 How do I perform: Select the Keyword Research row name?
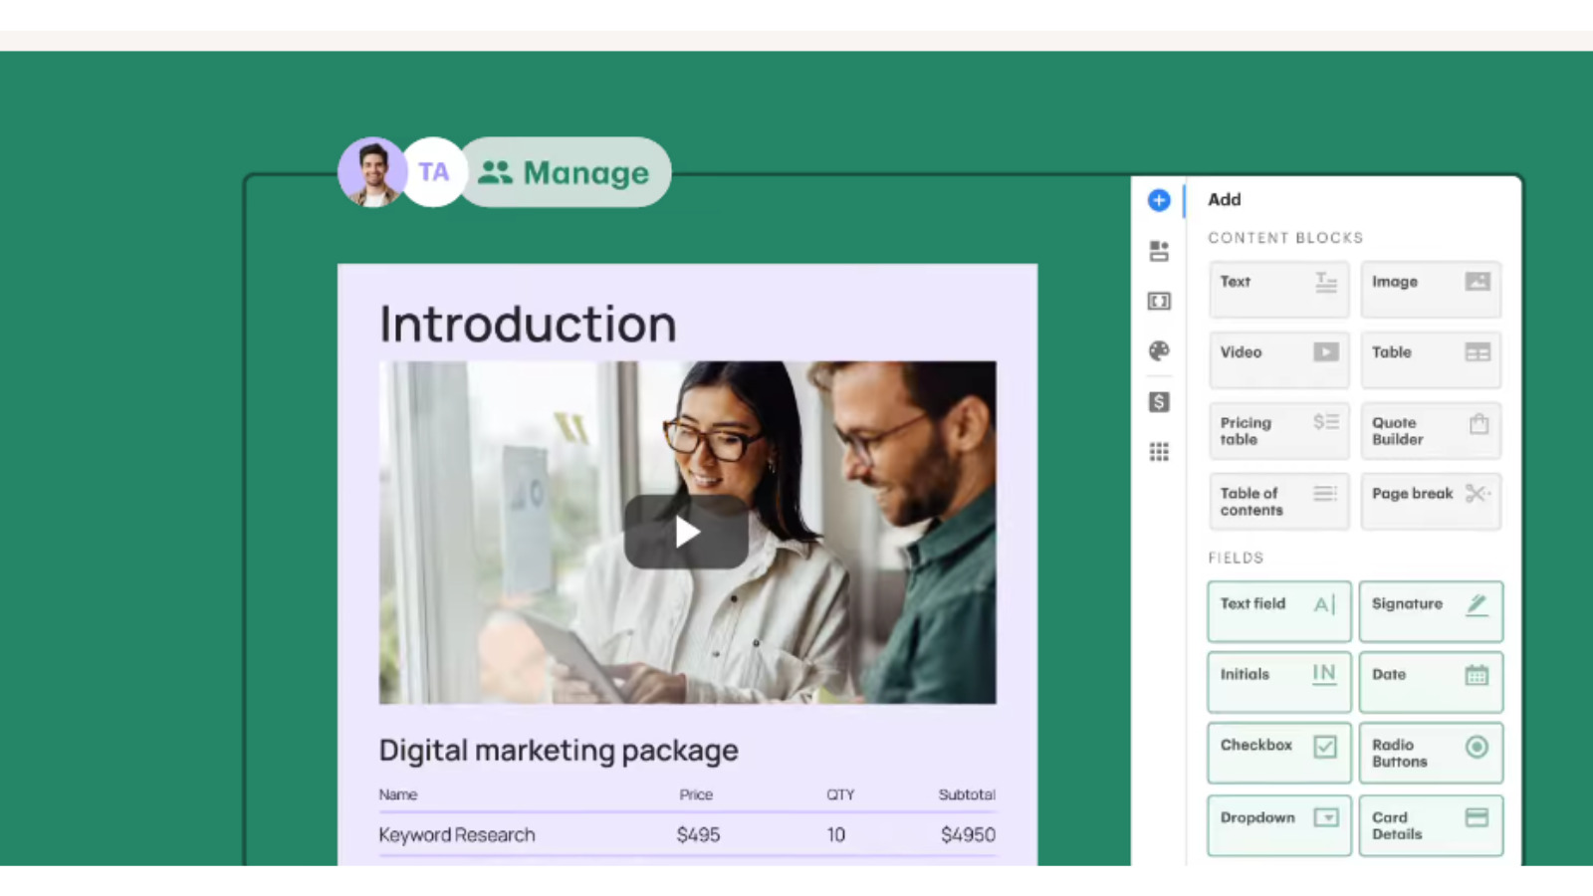pyautogui.click(x=457, y=834)
